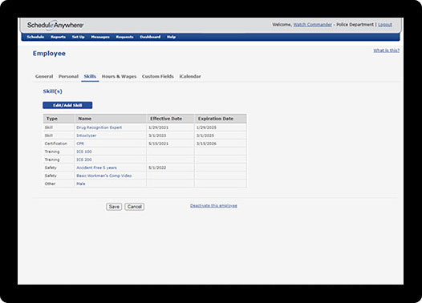Open the CPR certification link
This screenshot has height=303, width=422.
[80, 143]
